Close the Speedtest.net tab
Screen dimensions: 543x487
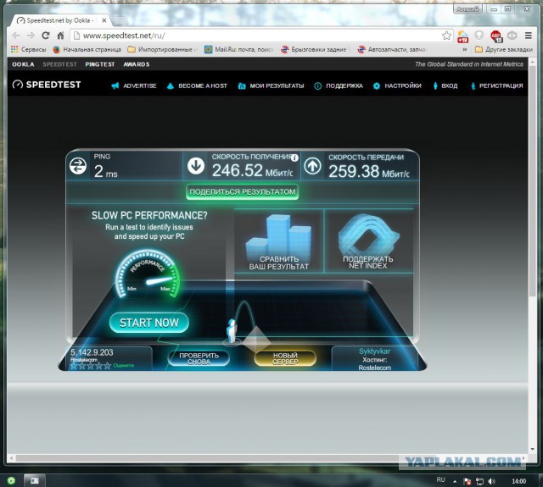(x=104, y=20)
